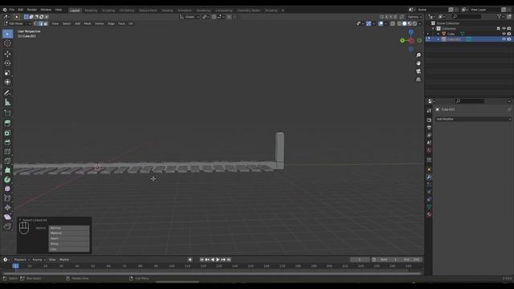Switch to solid viewport shading

tap(404, 23)
